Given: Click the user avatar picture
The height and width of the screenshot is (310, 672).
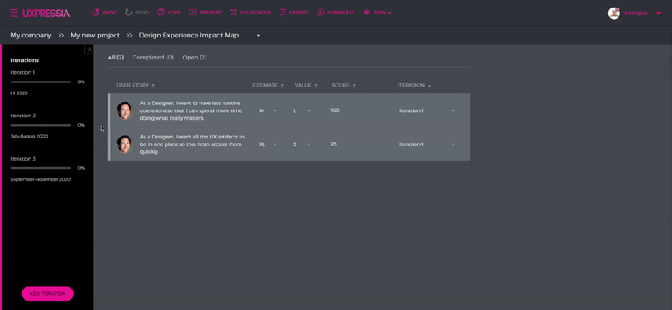Looking at the screenshot, I should (x=613, y=13).
